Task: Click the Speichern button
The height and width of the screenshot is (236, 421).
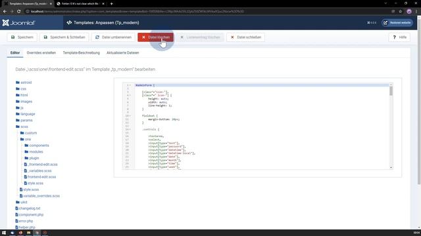Action: pyautogui.click(x=22, y=37)
